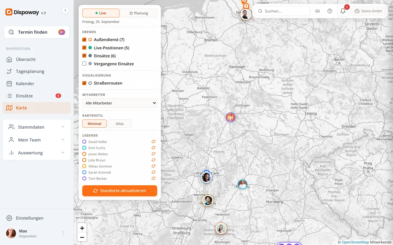Open the notifications bell icon
This screenshot has width=393, height=245.
(343, 11)
